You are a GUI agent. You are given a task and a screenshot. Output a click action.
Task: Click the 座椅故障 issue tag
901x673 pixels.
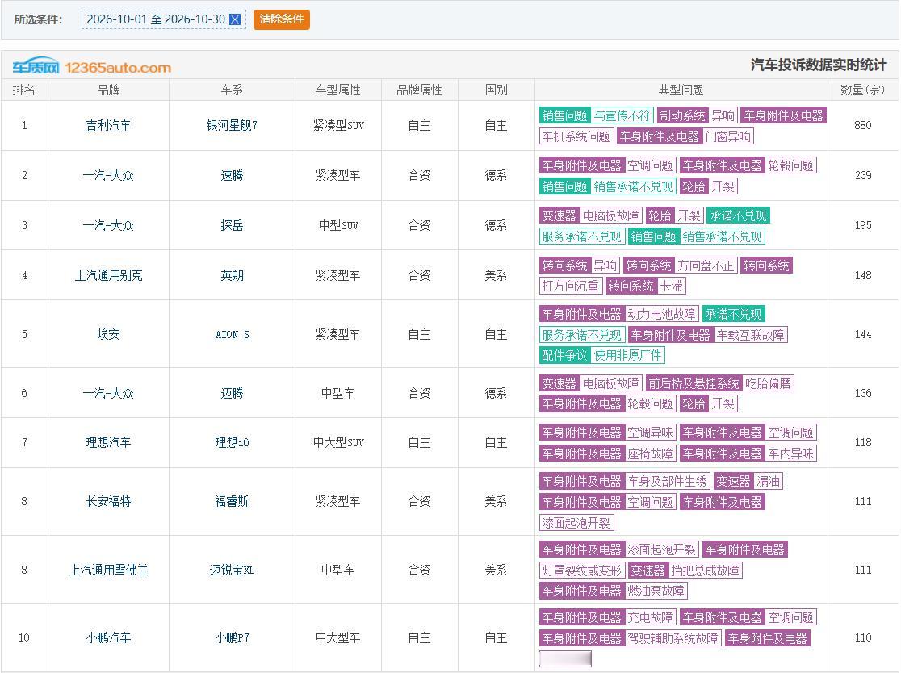click(650, 453)
